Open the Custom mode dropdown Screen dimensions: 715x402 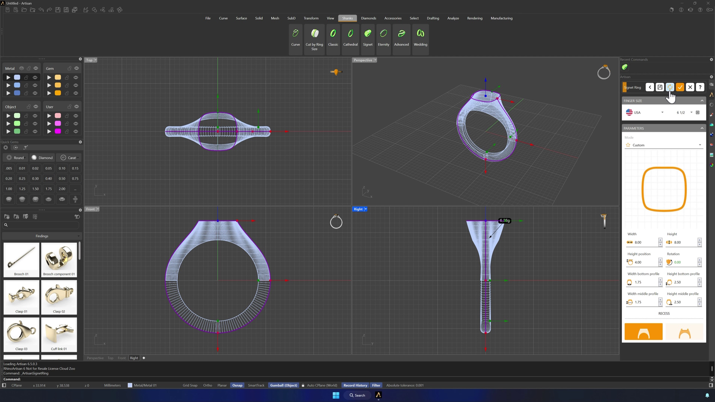coord(664,145)
